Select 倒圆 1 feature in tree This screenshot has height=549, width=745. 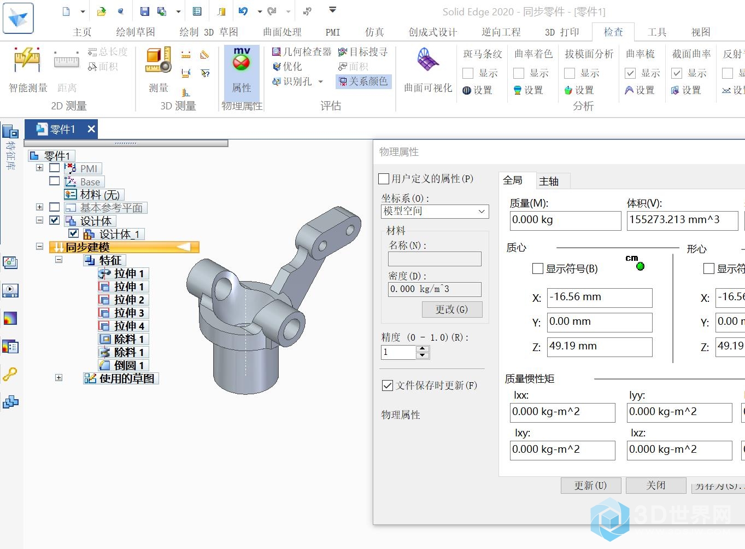click(x=123, y=365)
